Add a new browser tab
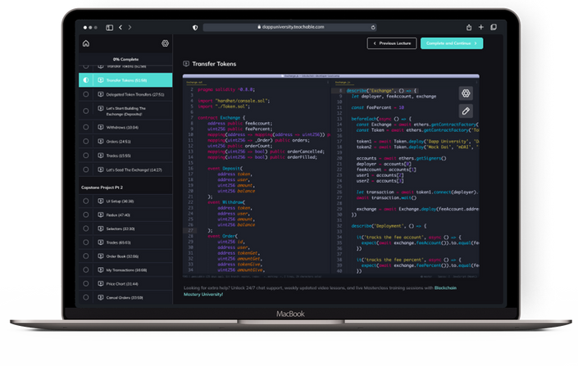This screenshot has width=578, height=366. click(x=481, y=27)
